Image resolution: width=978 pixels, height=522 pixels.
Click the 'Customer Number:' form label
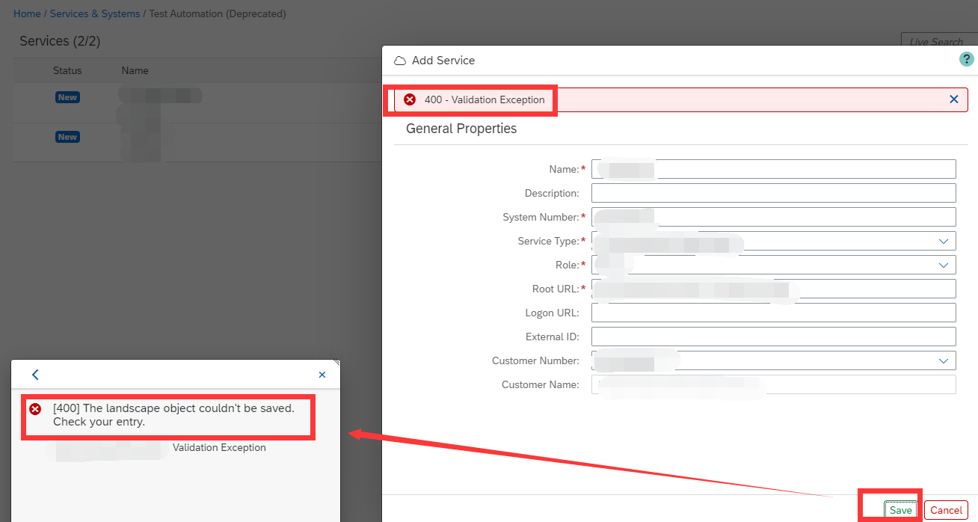pos(535,360)
